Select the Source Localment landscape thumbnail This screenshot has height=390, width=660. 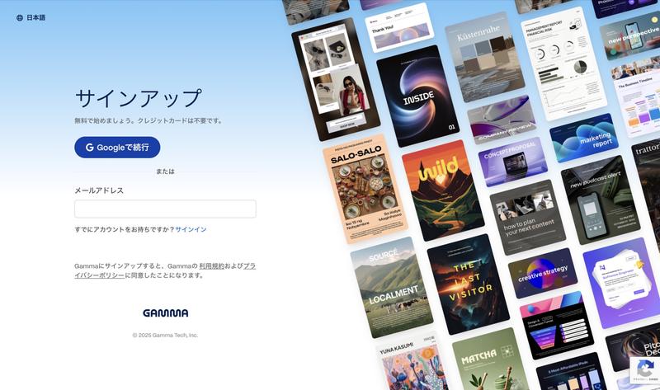[391, 287]
